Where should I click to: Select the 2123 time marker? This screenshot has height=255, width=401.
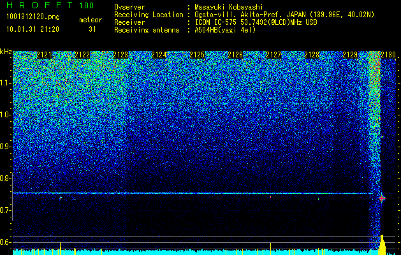(120, 55)
